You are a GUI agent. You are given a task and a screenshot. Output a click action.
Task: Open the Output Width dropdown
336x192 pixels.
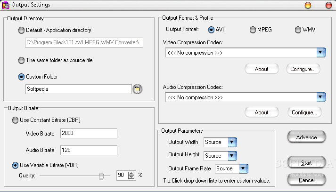pyautogui.click(x=232, y=142)
